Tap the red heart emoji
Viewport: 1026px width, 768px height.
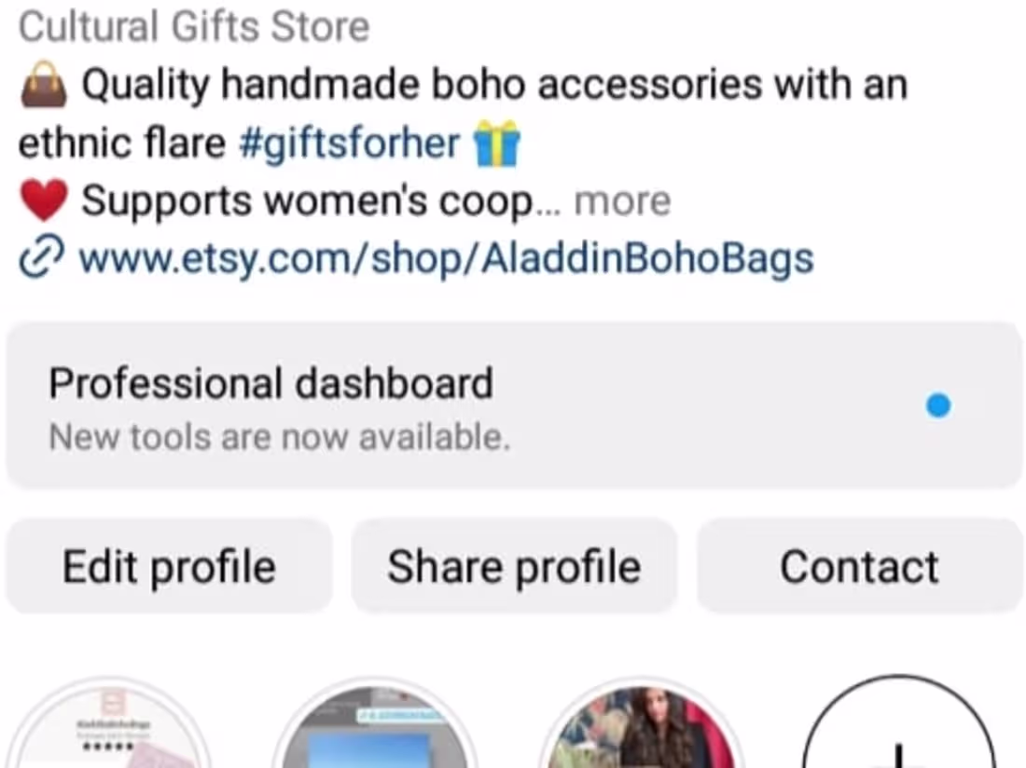click(44, 200)
